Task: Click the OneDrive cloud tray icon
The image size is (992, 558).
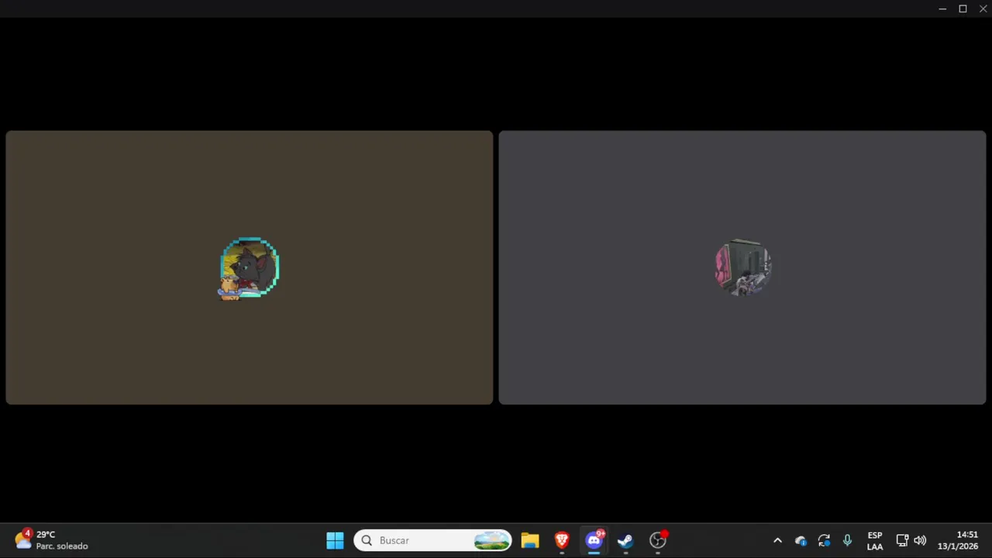Action: 801,540
